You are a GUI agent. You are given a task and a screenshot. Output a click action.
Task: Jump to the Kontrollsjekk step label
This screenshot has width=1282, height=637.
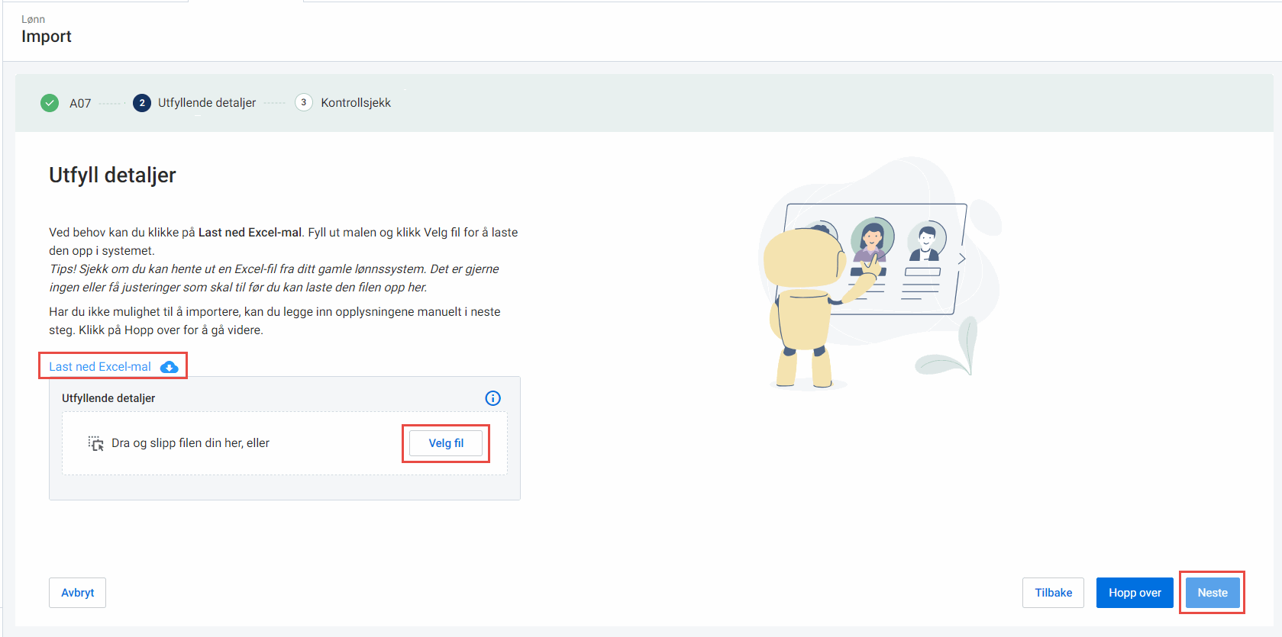coord(356,103)
